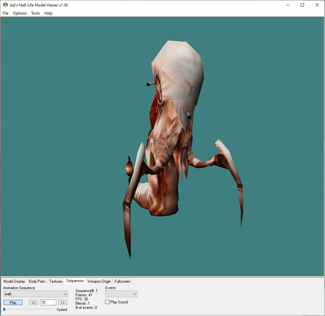Close the model viewer window
The height and width of the screenshot is (316, 325).
click(317, 5)
